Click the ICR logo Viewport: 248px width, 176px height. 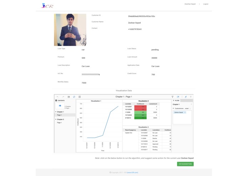click(47, 6)
